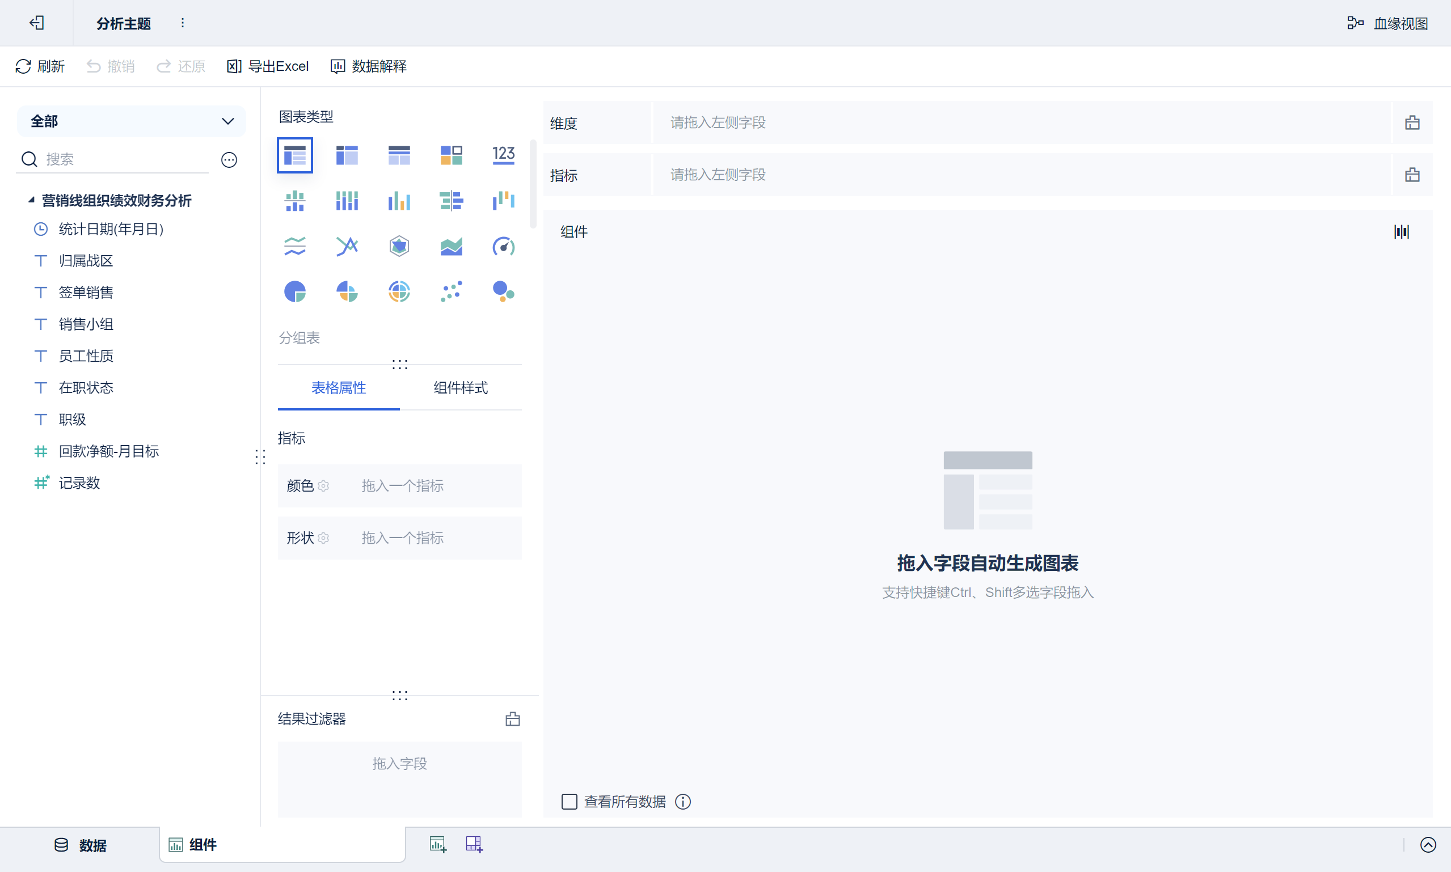This screenshot has height=872, width=1451.
Task: Enable the 查看所有数据 checkbox
Action: pyautogui.click(x=569, y=802)
